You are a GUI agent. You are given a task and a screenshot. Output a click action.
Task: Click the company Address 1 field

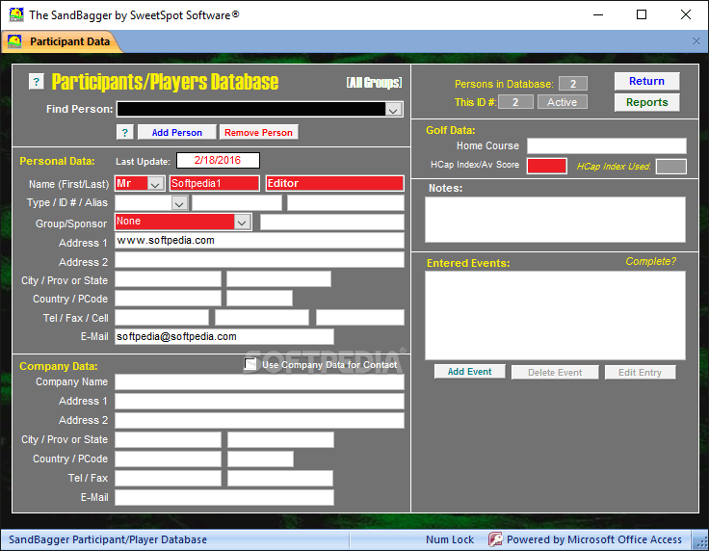click(259, 402)
